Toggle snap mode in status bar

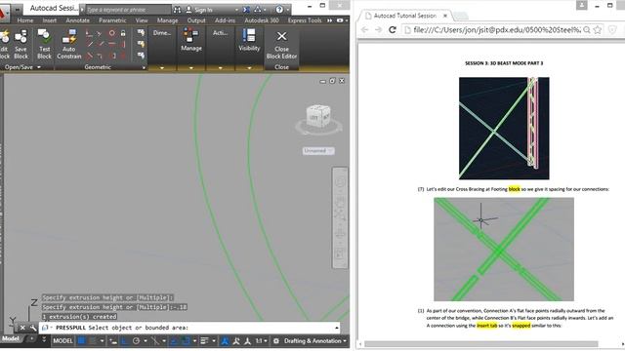93,341
